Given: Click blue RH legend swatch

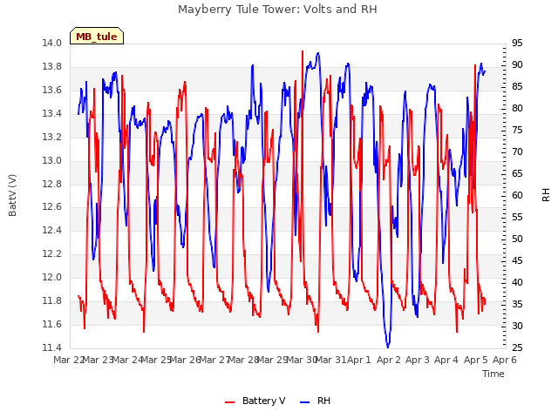Looking at the screenshot, I should click(x=305, y=402).
